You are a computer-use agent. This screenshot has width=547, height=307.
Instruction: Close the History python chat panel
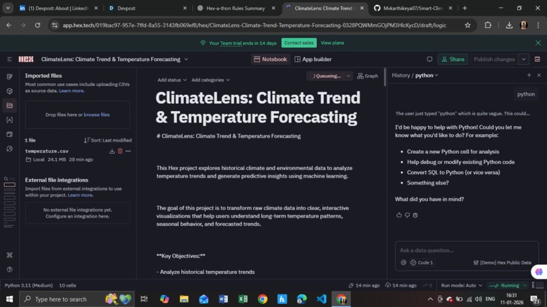coord(539,75)
